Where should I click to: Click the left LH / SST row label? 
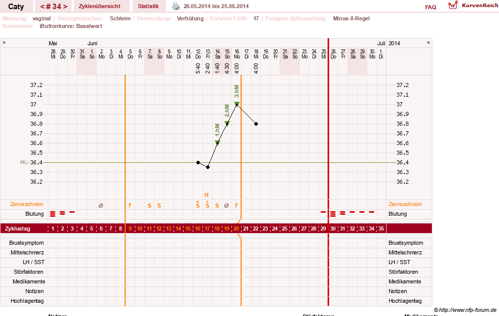point(34,262)
